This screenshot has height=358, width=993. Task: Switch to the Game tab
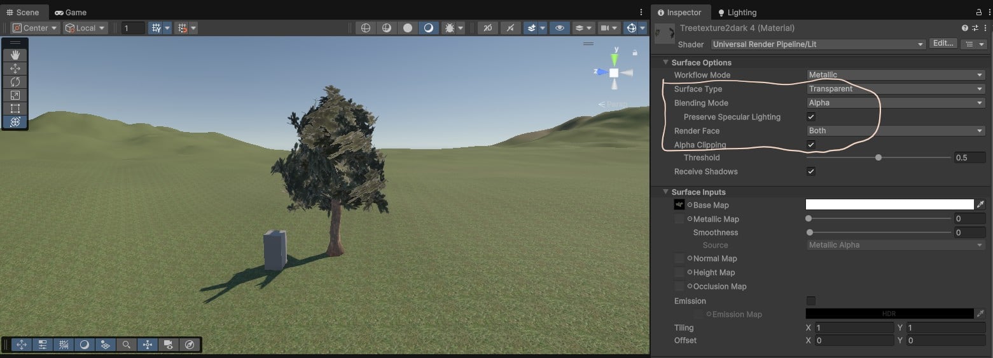[x=70, y=12]
